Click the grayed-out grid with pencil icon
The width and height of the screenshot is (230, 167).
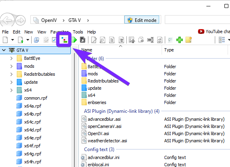tap(46, 40)
